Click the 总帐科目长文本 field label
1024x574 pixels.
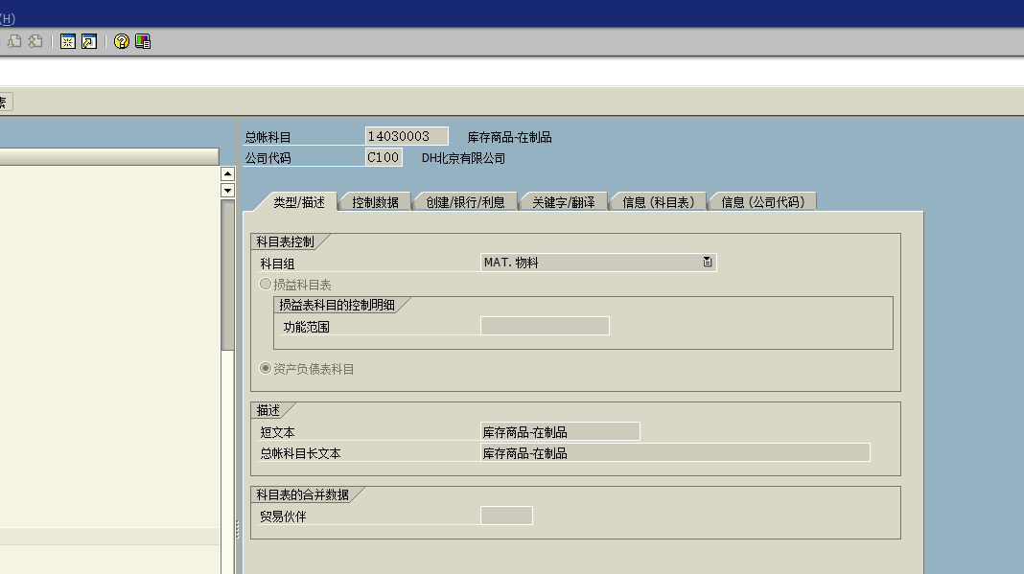tap(300, 453)
